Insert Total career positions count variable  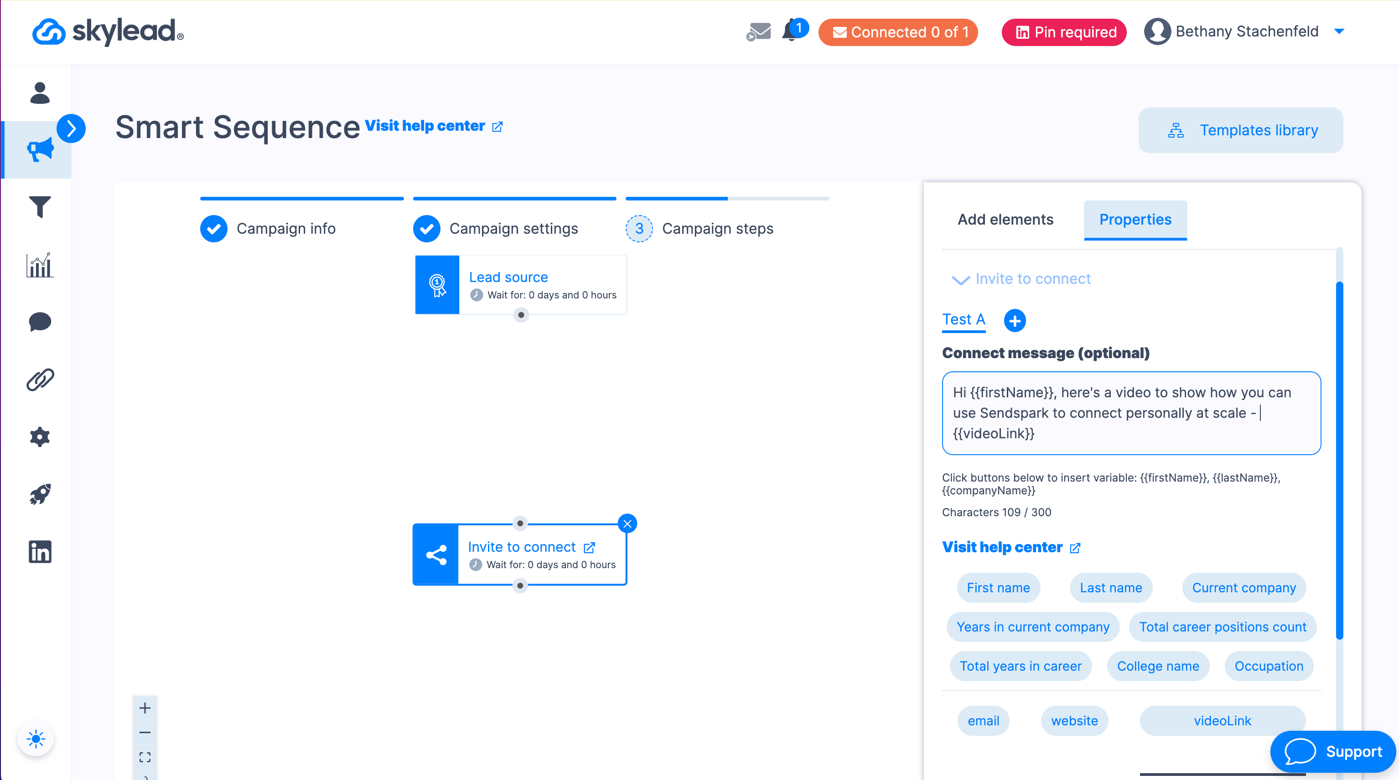click(x=1223, y=627)
